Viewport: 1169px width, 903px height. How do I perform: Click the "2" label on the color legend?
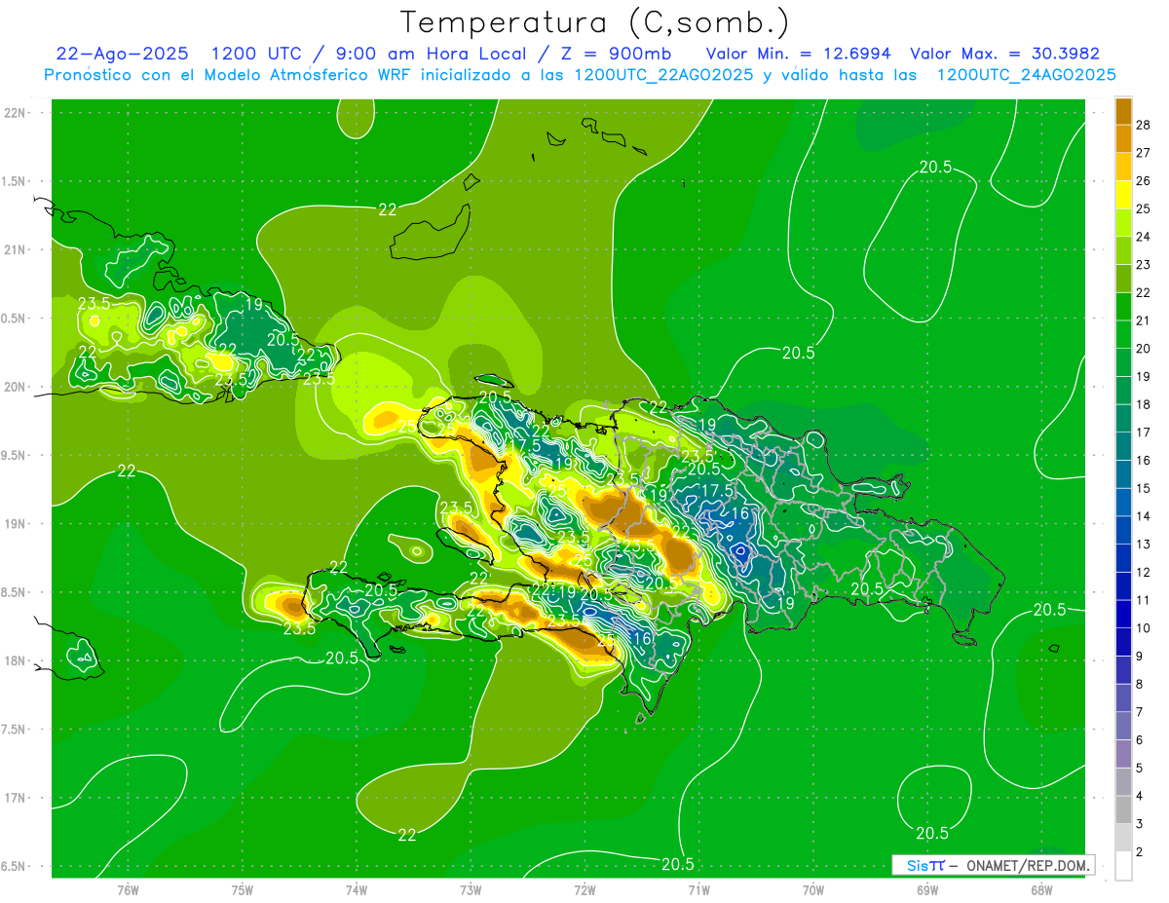coord(1141,852)
